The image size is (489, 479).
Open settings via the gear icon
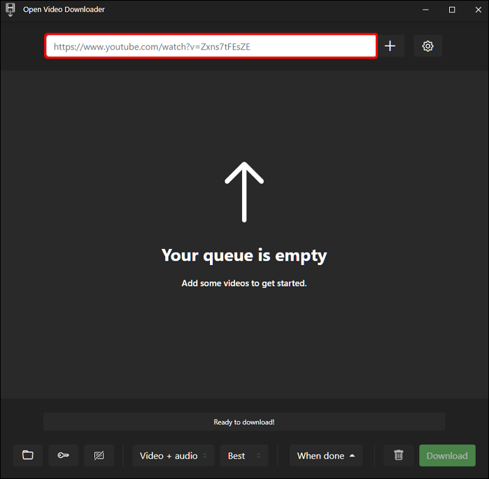427,46
